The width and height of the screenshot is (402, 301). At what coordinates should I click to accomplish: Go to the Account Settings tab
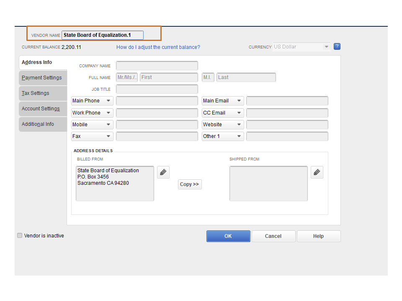coord(43,109)
